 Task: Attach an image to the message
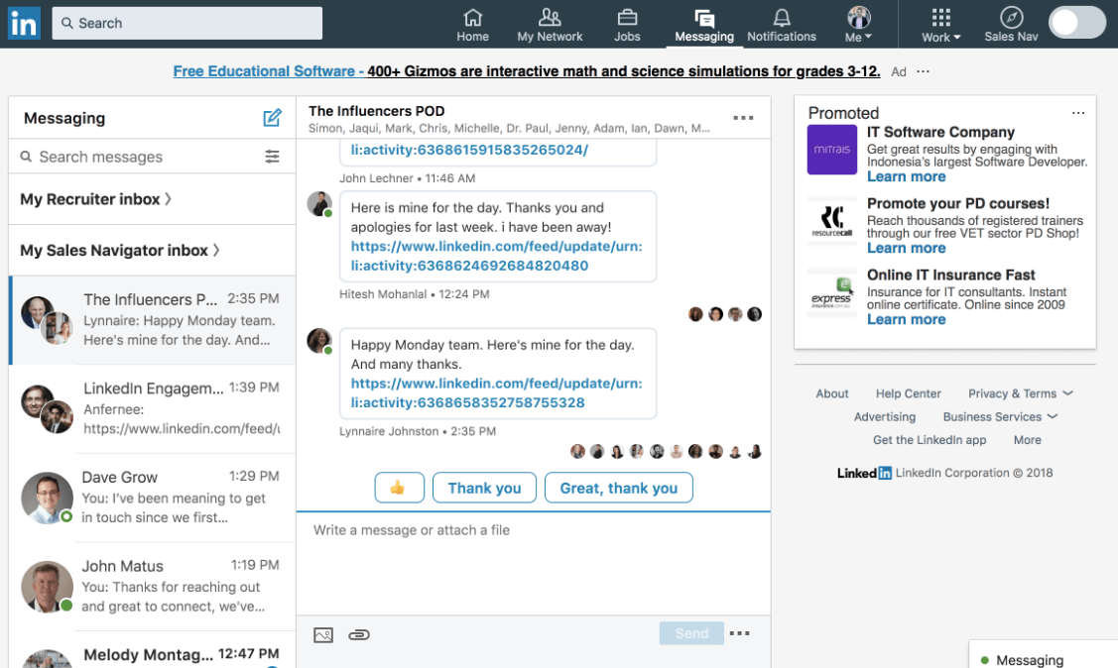click(x=323, y=634)
